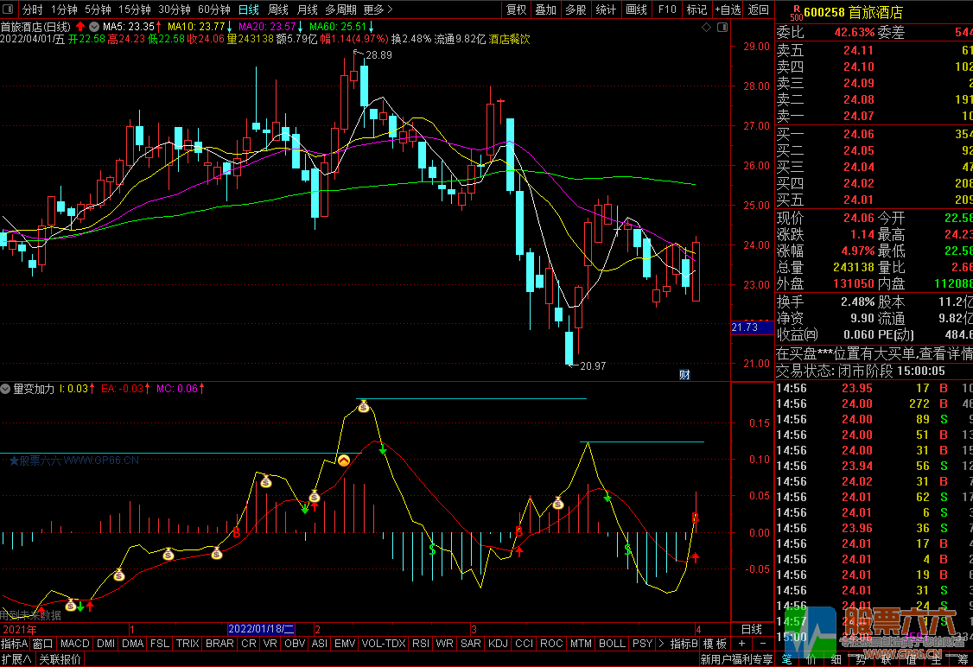Image resolution: width=973 pixels, height=667 pixels.
Task: Select the VOL-TDX indicator tab
Action: pyautogui.click(x=384, y=644)
